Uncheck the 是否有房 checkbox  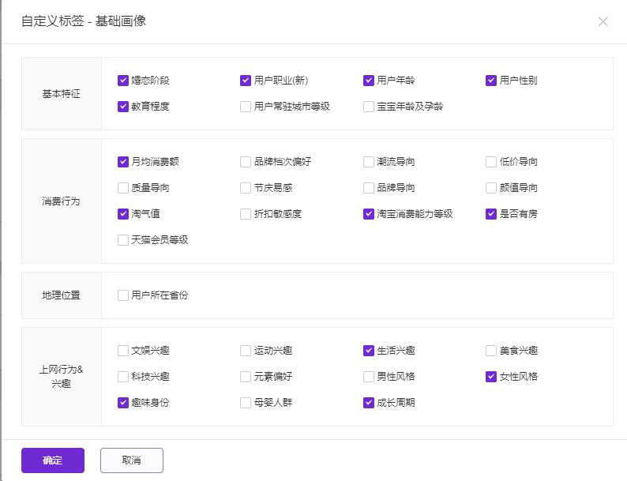(x=492, y=214)
